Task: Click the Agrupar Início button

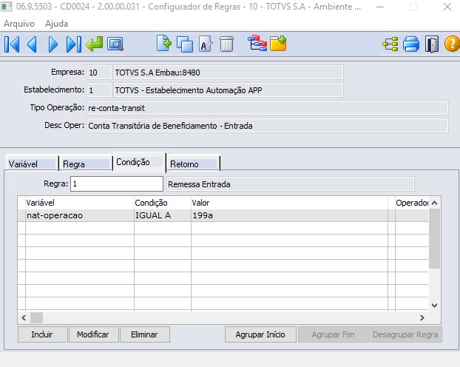Action: (x=260, y=334)
